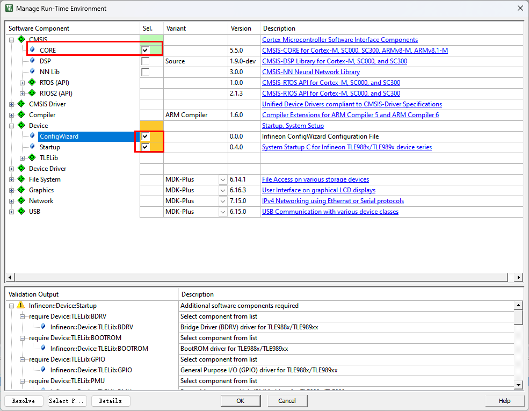Expand the TLELib node
This screenshot has height=411, width=529.
pos(22,158)
